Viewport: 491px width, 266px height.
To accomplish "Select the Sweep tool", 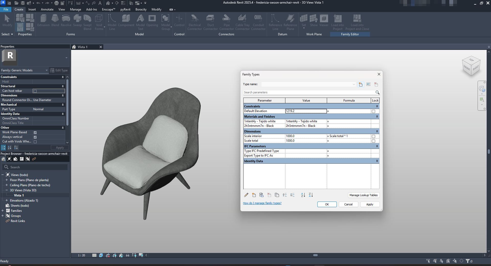I will tap(77, 20).
